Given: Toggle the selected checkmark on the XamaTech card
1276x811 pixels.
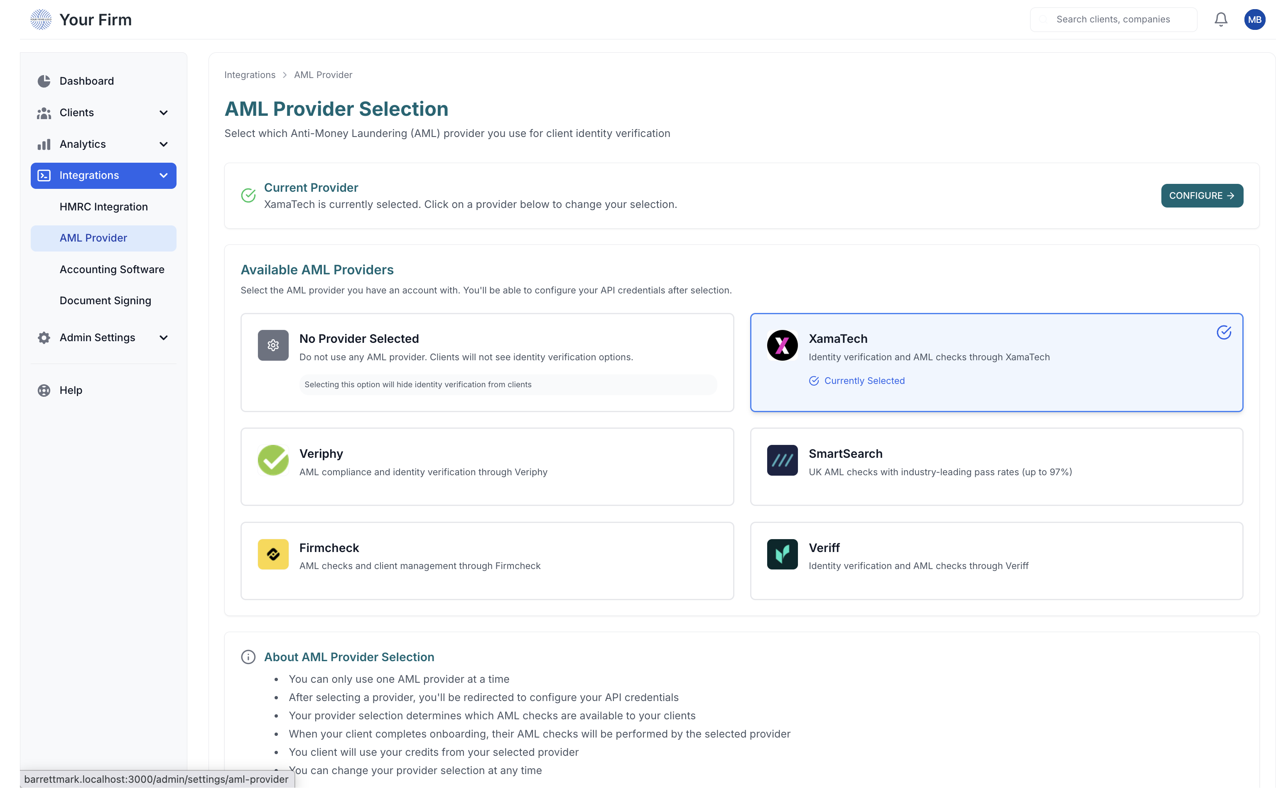Looking at the screenshot, I should [1224, 332].
